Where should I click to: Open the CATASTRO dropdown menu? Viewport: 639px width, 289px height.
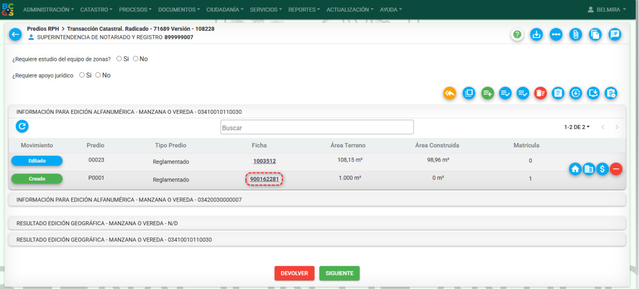[96, 10]
